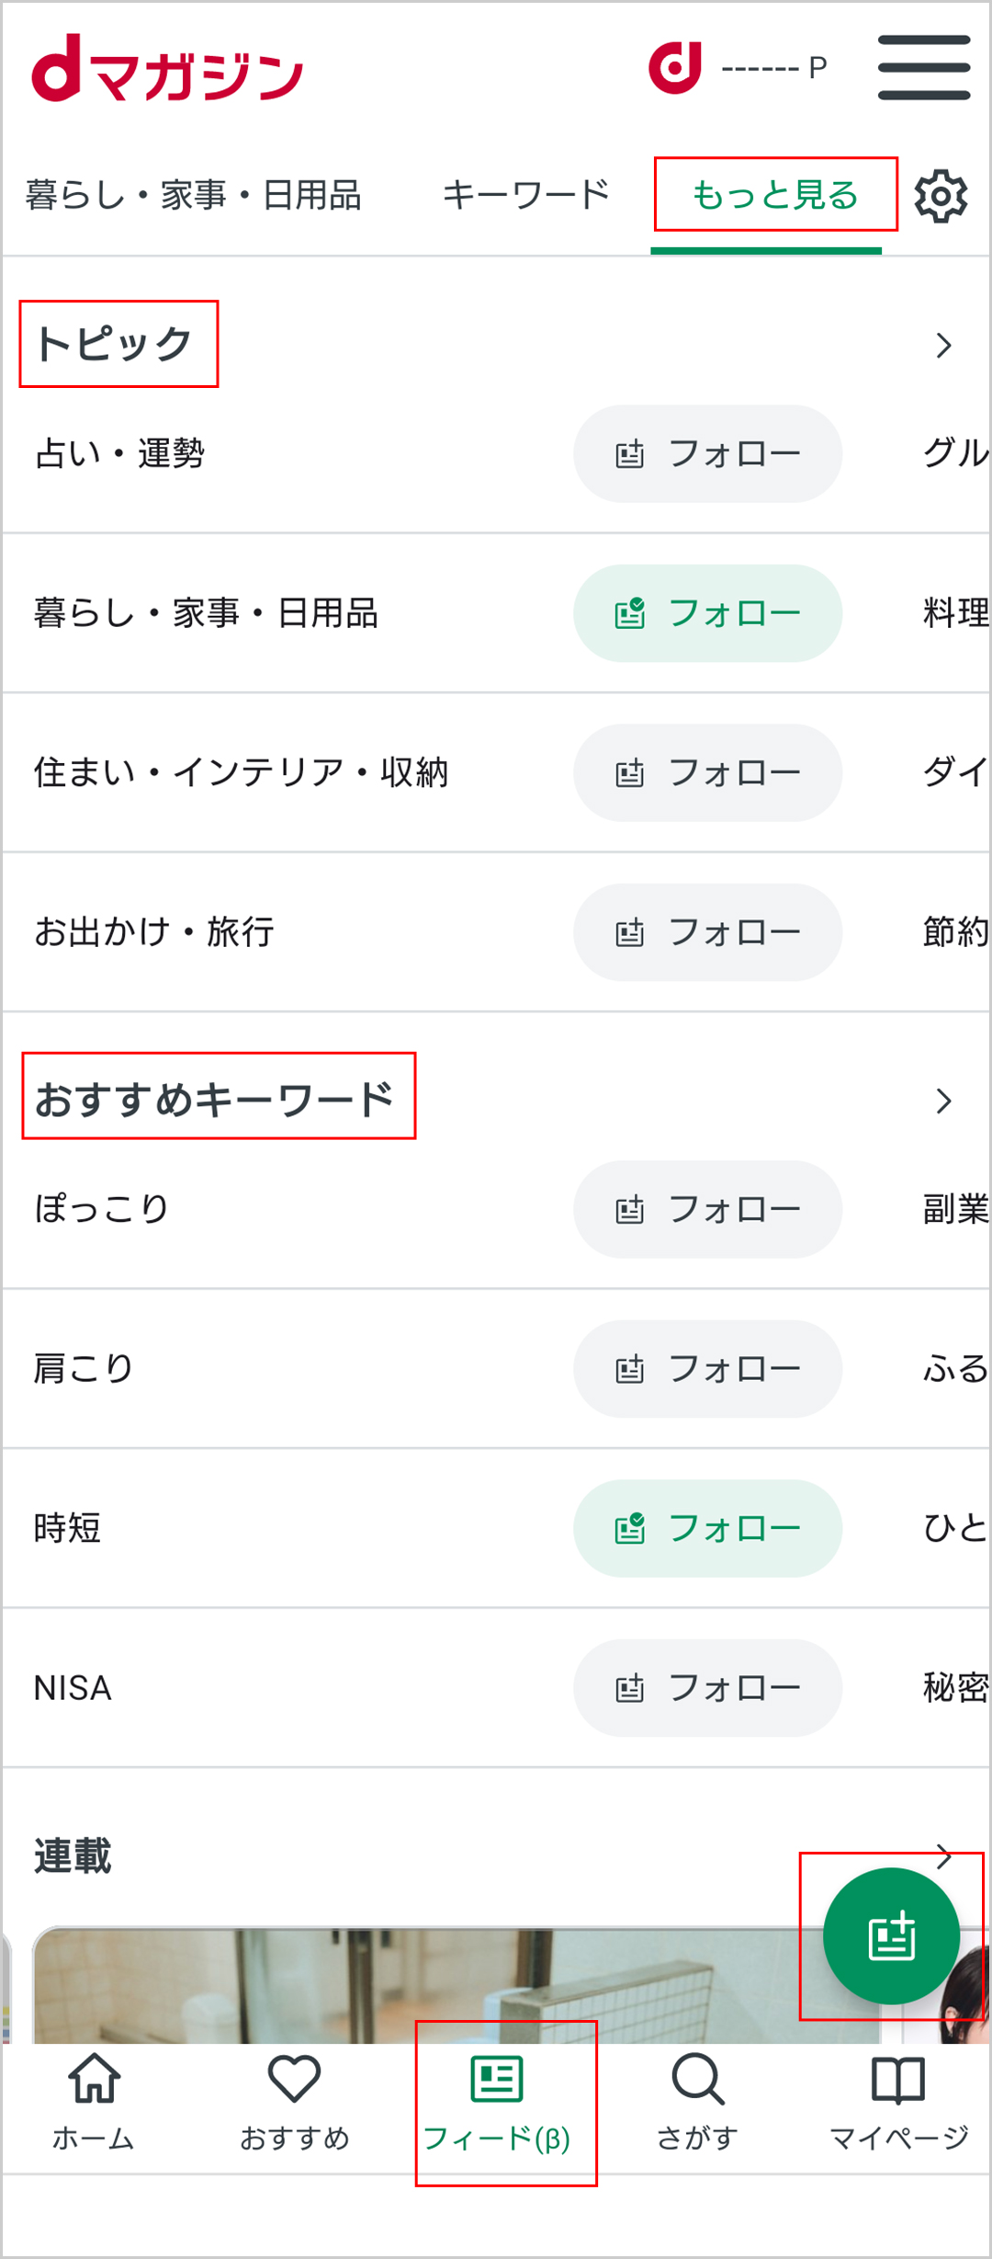992x2259 pixels.
Task: Expand the トピック section chevron
Action: (943, 346)
